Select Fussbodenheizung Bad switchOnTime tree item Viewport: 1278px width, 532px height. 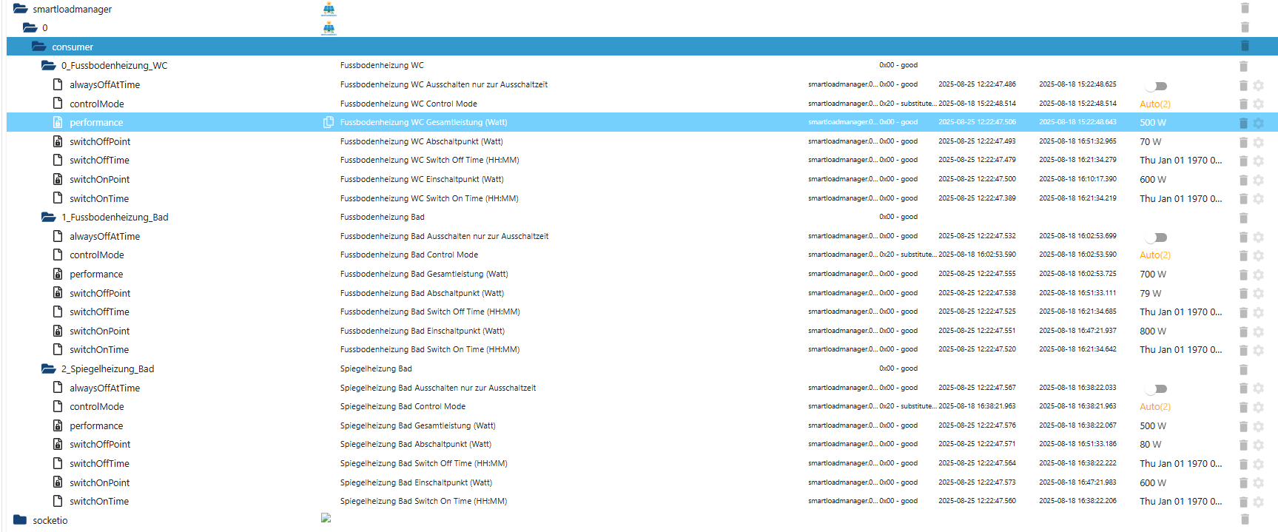pos(99,350)
